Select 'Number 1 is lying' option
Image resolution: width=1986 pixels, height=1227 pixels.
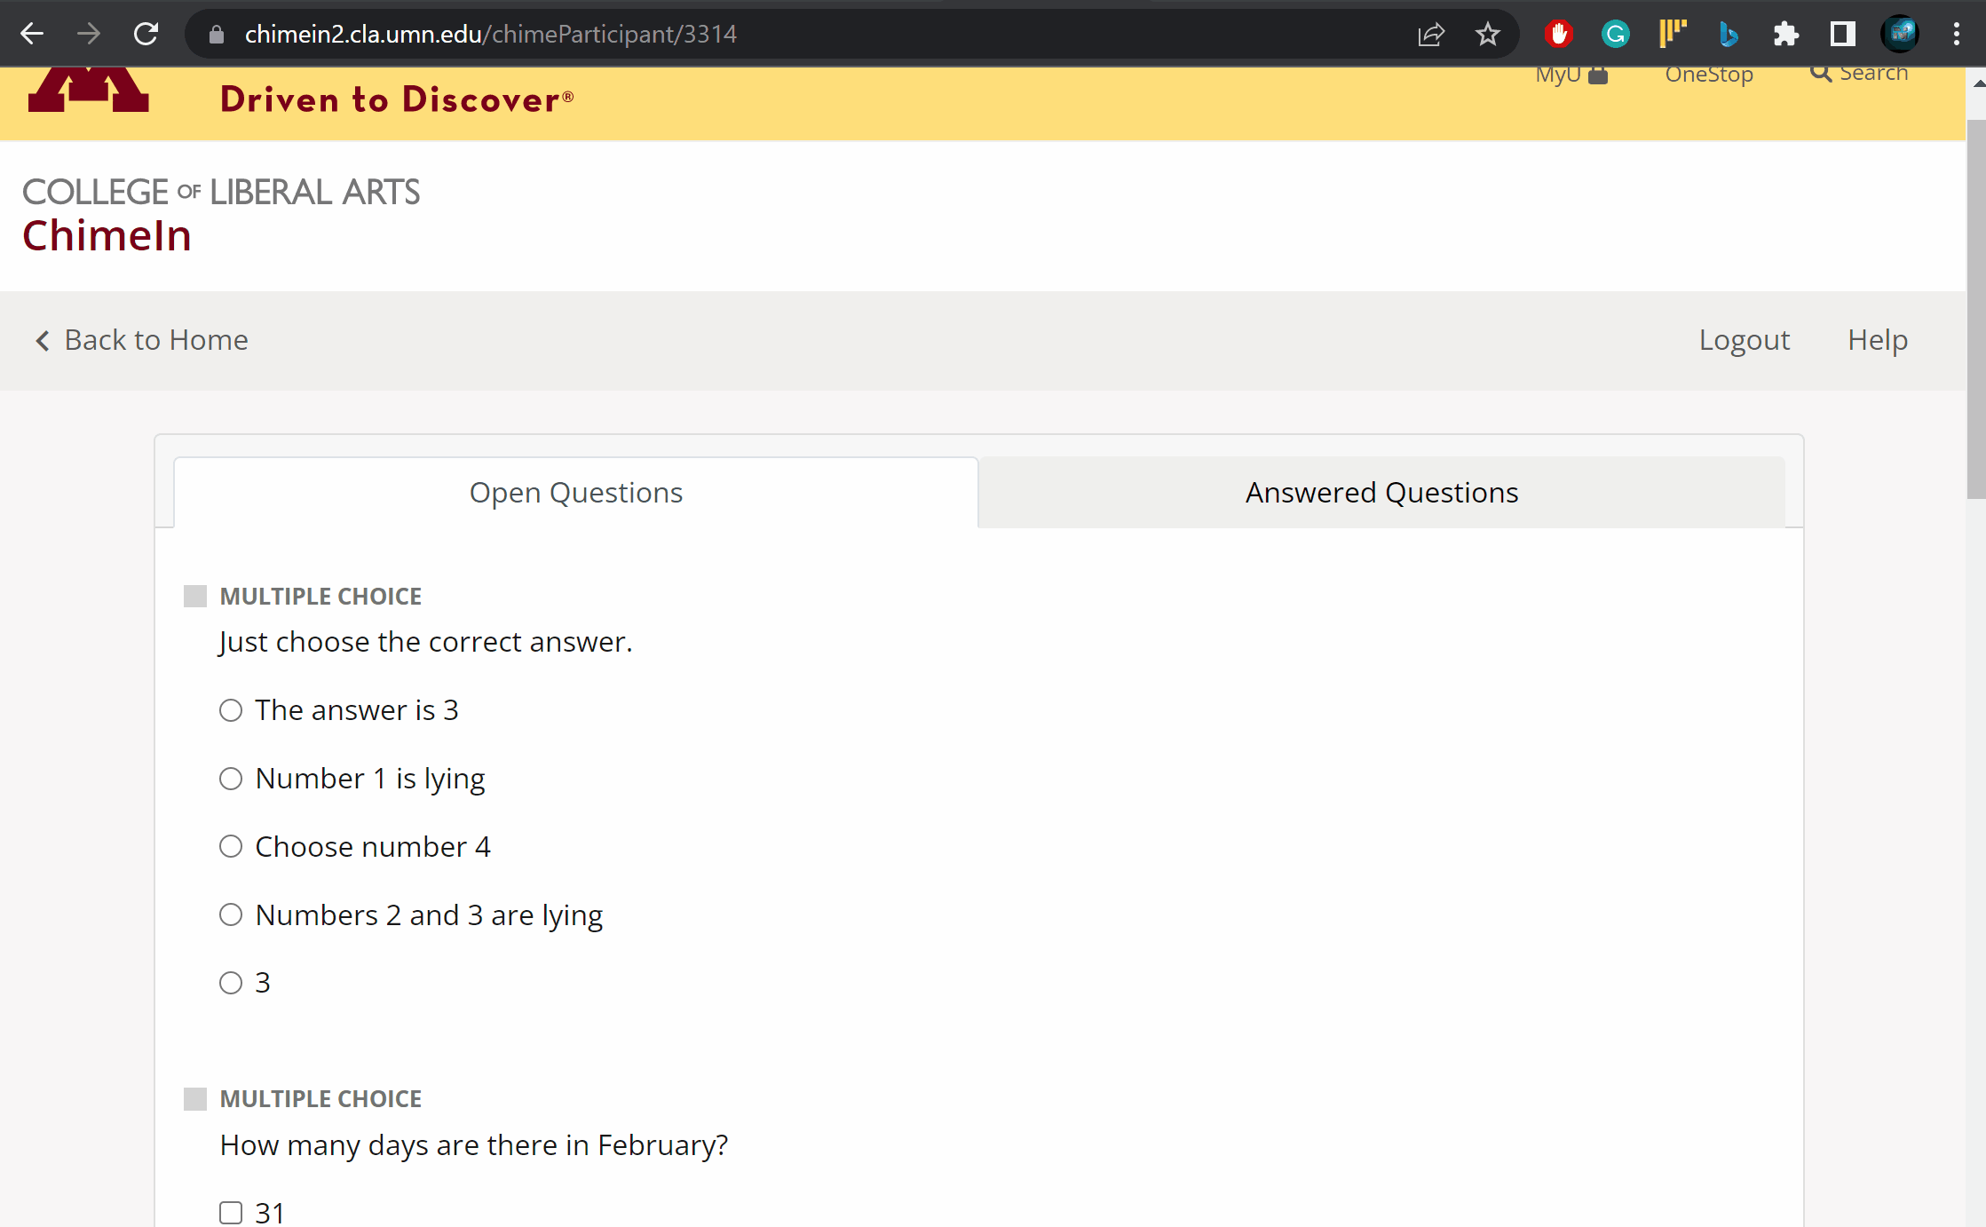tap(231, 779)
